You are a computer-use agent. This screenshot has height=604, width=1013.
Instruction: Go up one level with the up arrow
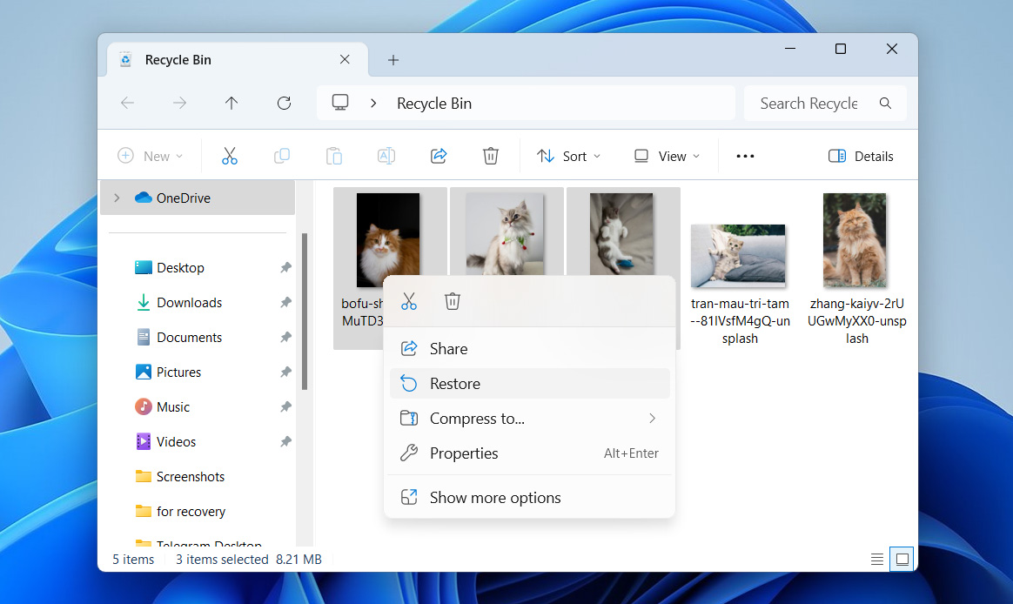click(x=231, y=103)
